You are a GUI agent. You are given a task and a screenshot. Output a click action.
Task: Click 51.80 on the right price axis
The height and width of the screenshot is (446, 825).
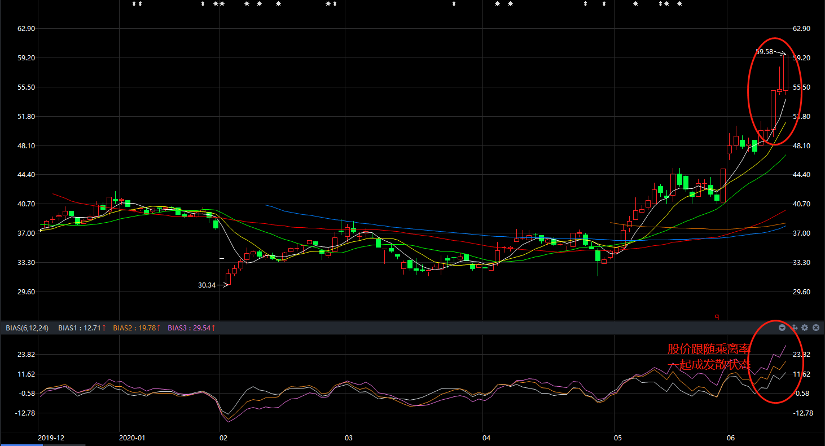click(802, 117)
